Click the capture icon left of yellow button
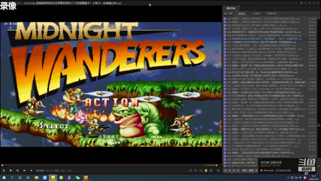 point(201,171)
